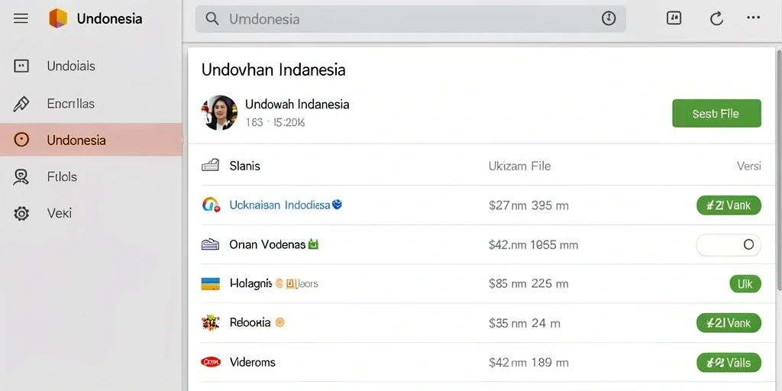Click the 163 · 15:20K profile stats
Screen dimensions: 782x391
275,122
